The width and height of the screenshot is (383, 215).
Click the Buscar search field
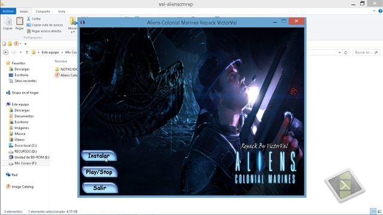pyautogui.click(x=366, y=53)
